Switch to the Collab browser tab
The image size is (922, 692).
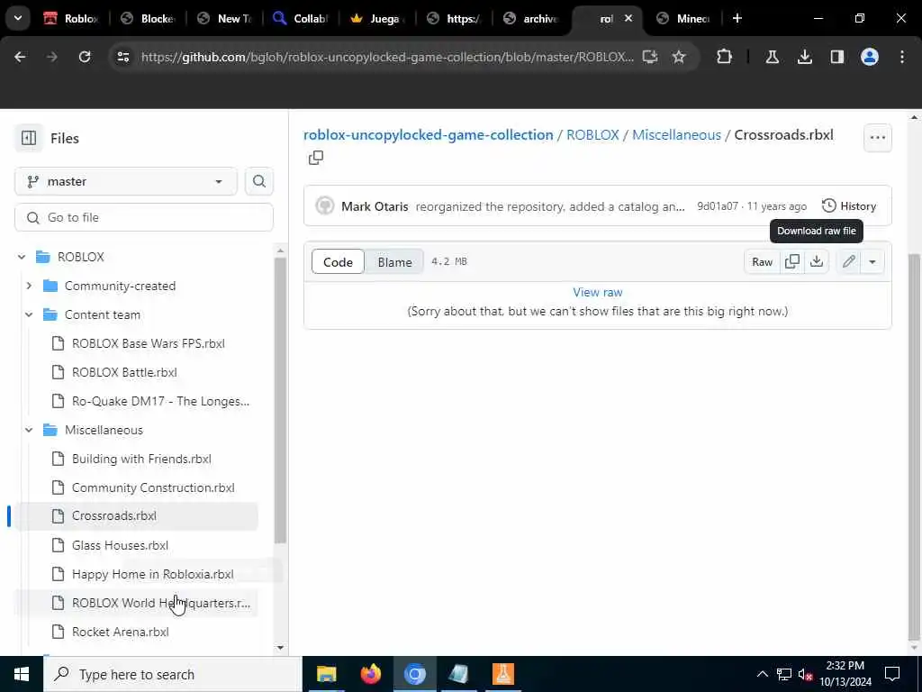pyautogui.click(x=301, y=18)
